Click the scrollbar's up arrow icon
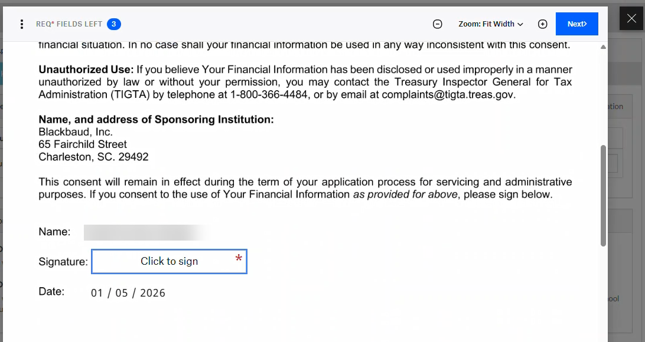Image resolution: width=645 pixels, height=342 pixels. (x=603, y=47)
